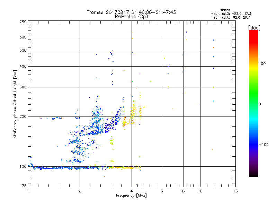Click the colorbar label '-100'
277x208 pixels.
point(264,145)
